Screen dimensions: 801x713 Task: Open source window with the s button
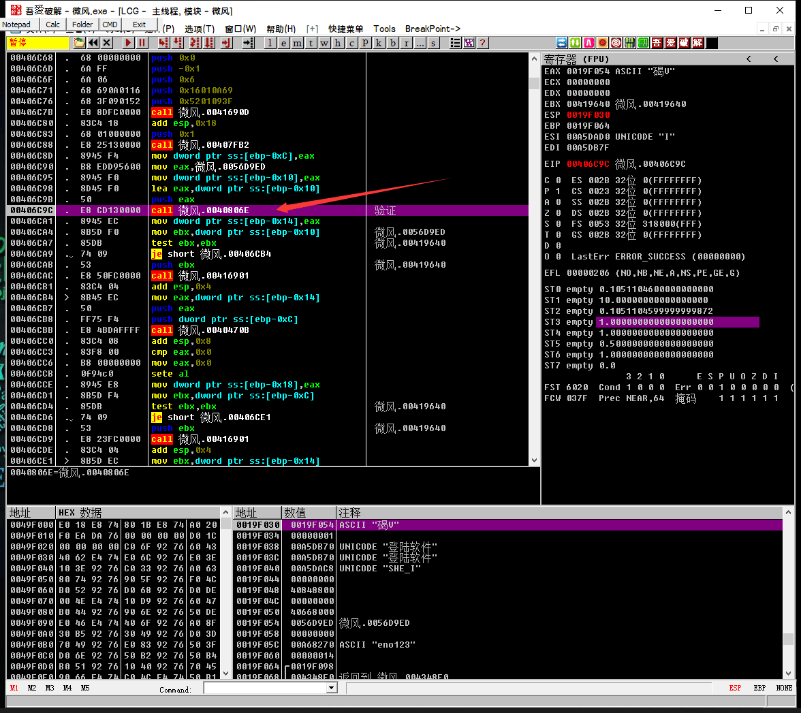(x=433, y=43)
